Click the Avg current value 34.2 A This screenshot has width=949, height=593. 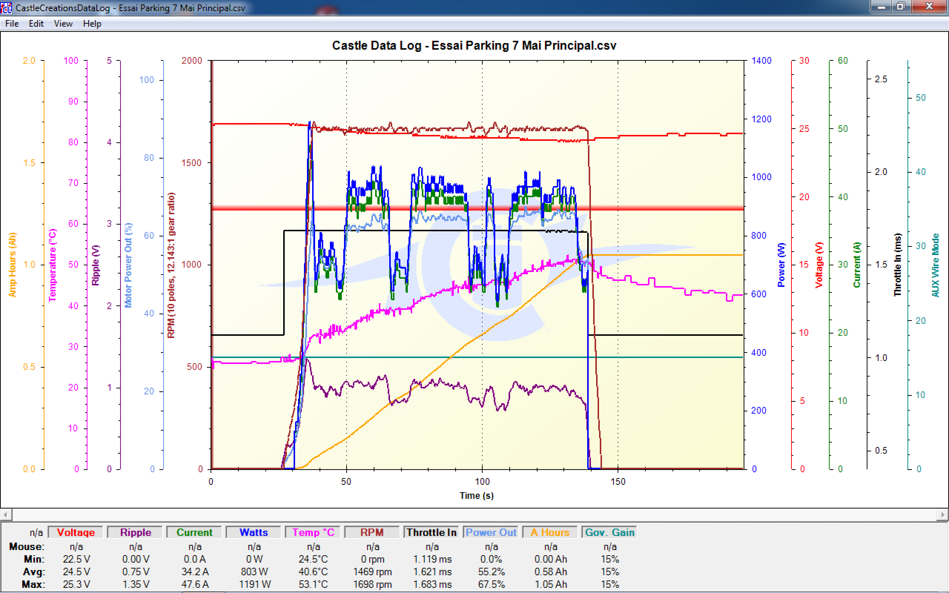point(195,572)
